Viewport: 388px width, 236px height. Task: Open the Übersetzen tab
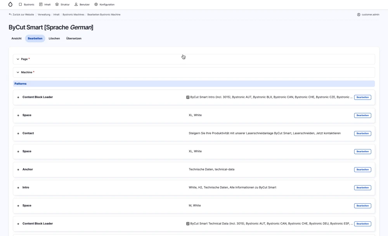pyautogui.click(x=74, y=38)
